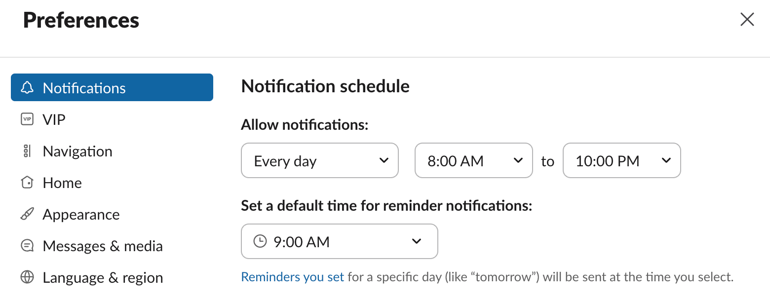The height and width of the screenshot is (301, 770).
Task: Close the Preferences dialog
Action: pyautogui.click(x=747, y=20)
